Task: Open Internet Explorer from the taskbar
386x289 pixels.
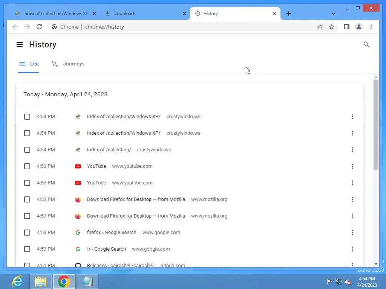Action: [17, 281]
